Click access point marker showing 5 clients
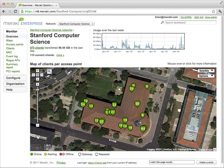Screen dimensions: 224x168 [x=147, y=86]
